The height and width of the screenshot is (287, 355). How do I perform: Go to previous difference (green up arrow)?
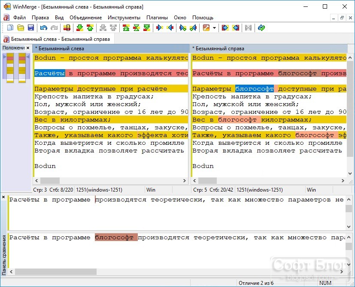click(90, 28)
